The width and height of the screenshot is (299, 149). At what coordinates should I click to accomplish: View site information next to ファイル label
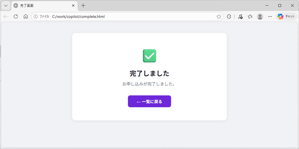pyautogui.click(x=36, y=17)
